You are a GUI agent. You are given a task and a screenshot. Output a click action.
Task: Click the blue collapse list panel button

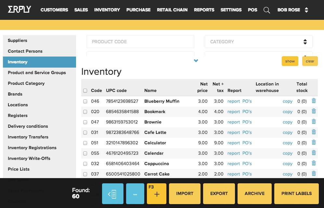112,194
